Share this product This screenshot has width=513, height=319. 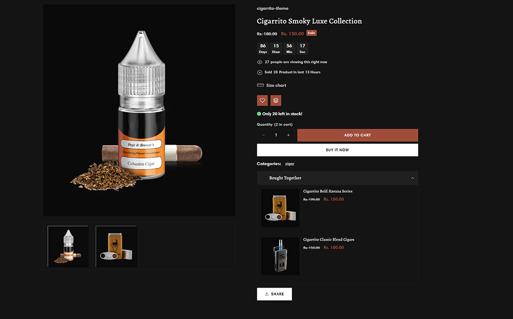click(274, 294)
